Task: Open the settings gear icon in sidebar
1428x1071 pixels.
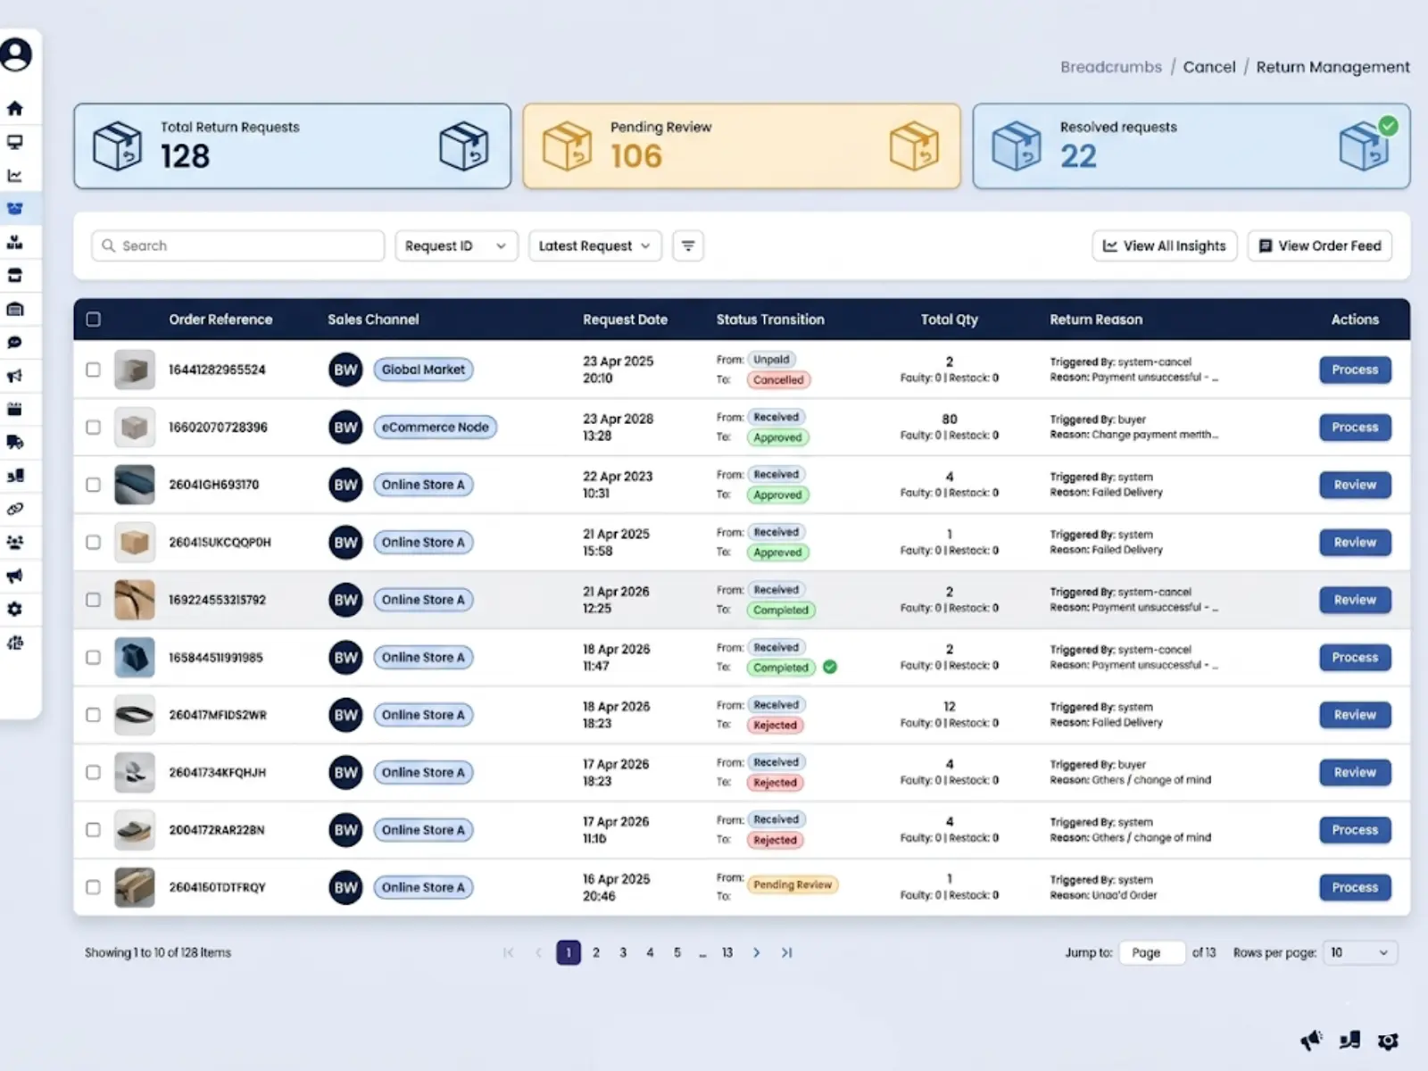Action: (x=14, y=609)
